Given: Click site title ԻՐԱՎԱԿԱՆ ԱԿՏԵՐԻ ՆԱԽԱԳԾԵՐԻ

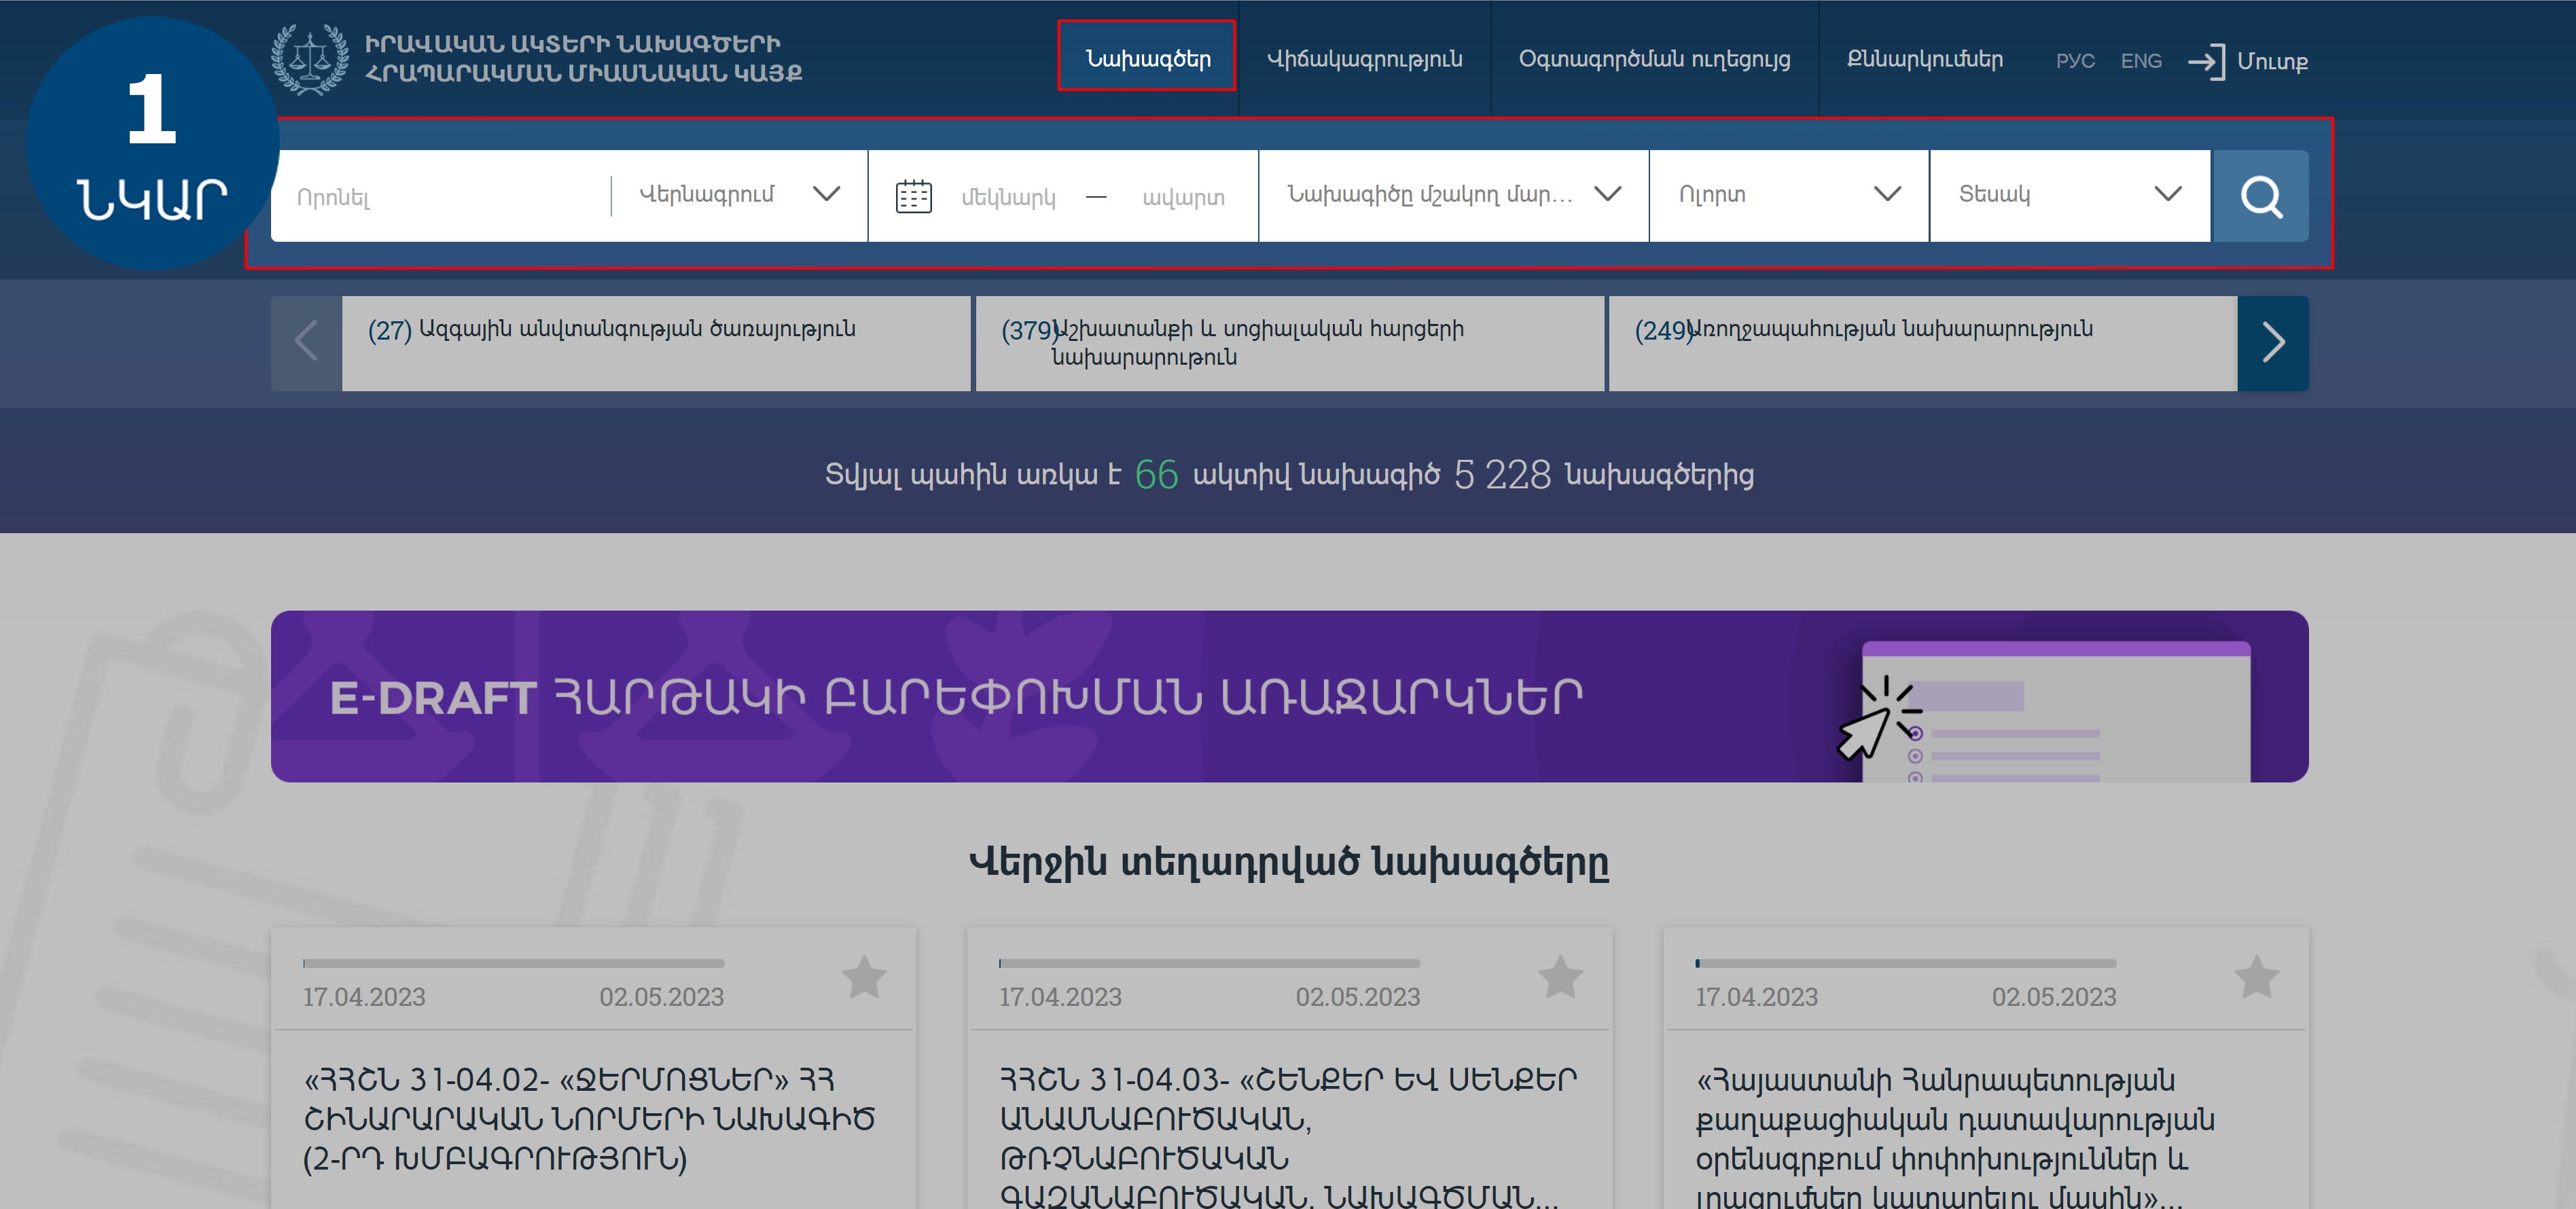Looking at the screenshot, I should coord(572,44).
